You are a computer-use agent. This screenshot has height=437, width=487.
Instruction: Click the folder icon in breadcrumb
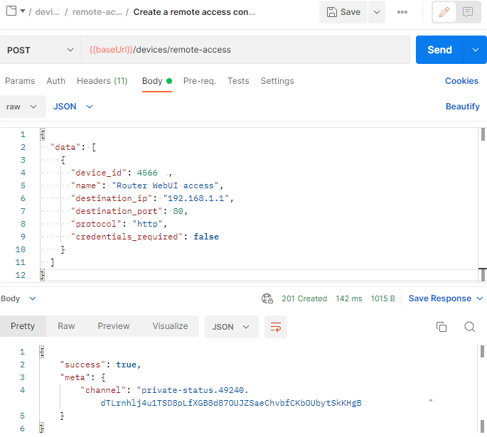(11, 11)
